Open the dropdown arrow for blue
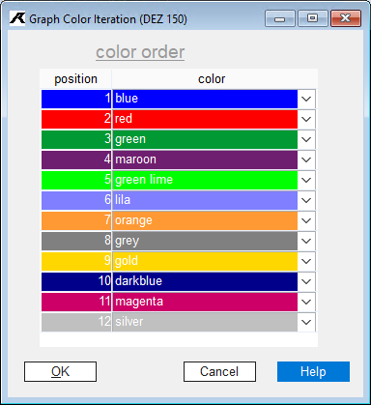Screen dimensions: 371x405 (306, 99)
